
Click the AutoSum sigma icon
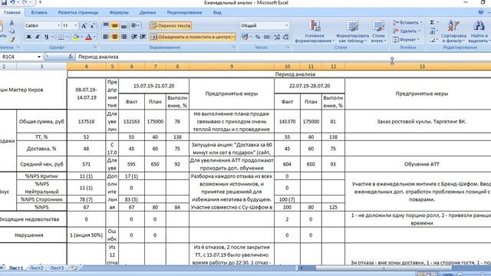tap(432, 22)
